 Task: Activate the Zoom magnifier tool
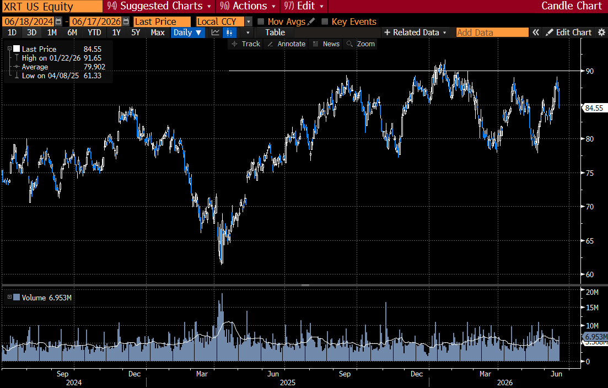coord(361,44)
